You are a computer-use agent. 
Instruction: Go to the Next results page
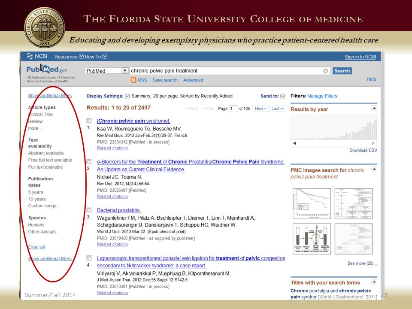pyautogui.click(x=260, y=108)
